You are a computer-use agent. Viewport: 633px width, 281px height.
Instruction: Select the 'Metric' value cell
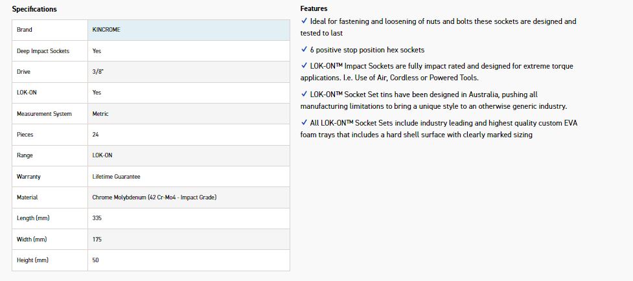(x=100, y=114)
